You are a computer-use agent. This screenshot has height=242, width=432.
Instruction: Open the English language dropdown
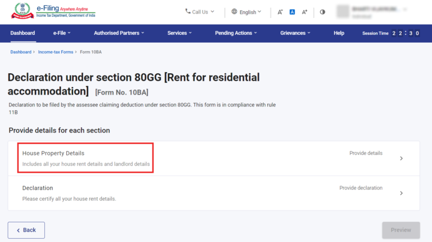[250, 12]
